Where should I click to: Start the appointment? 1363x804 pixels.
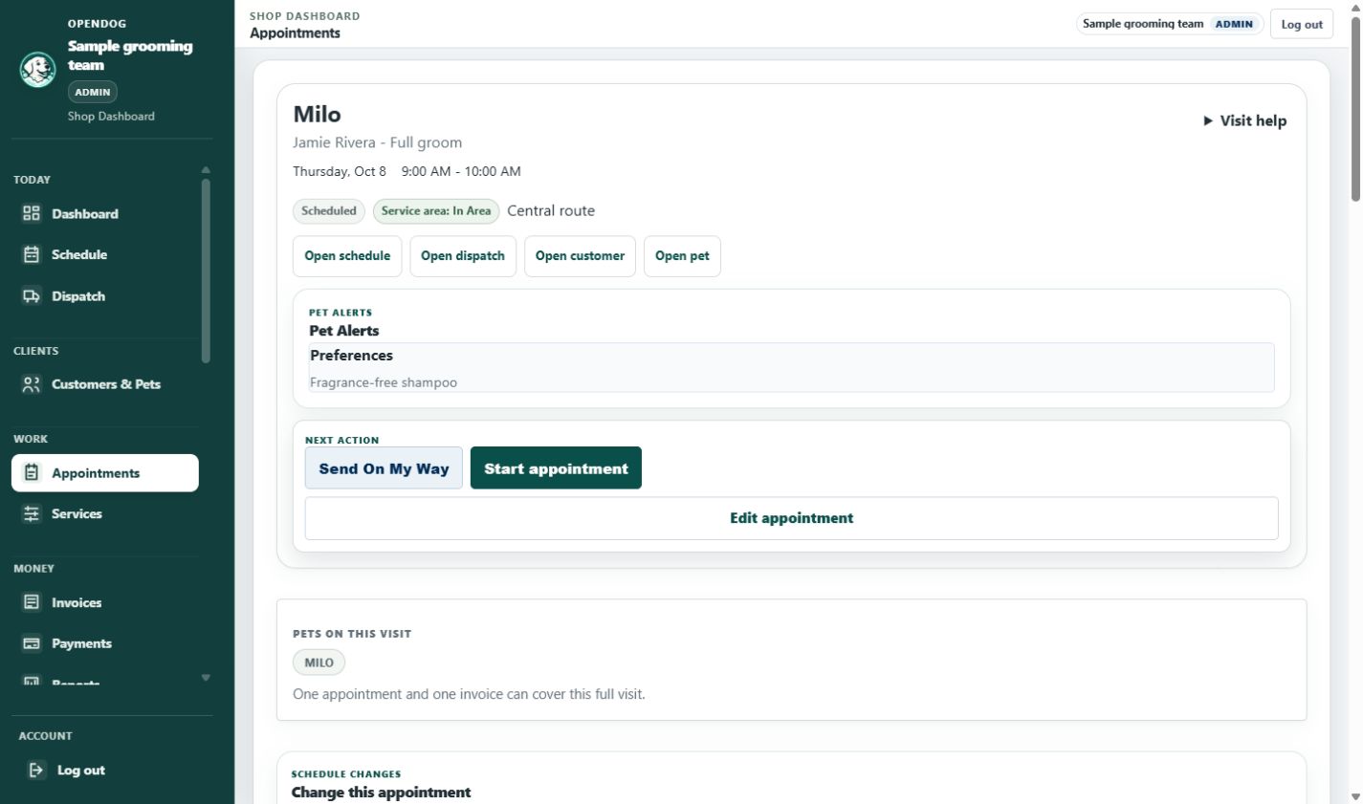[556, 468]
